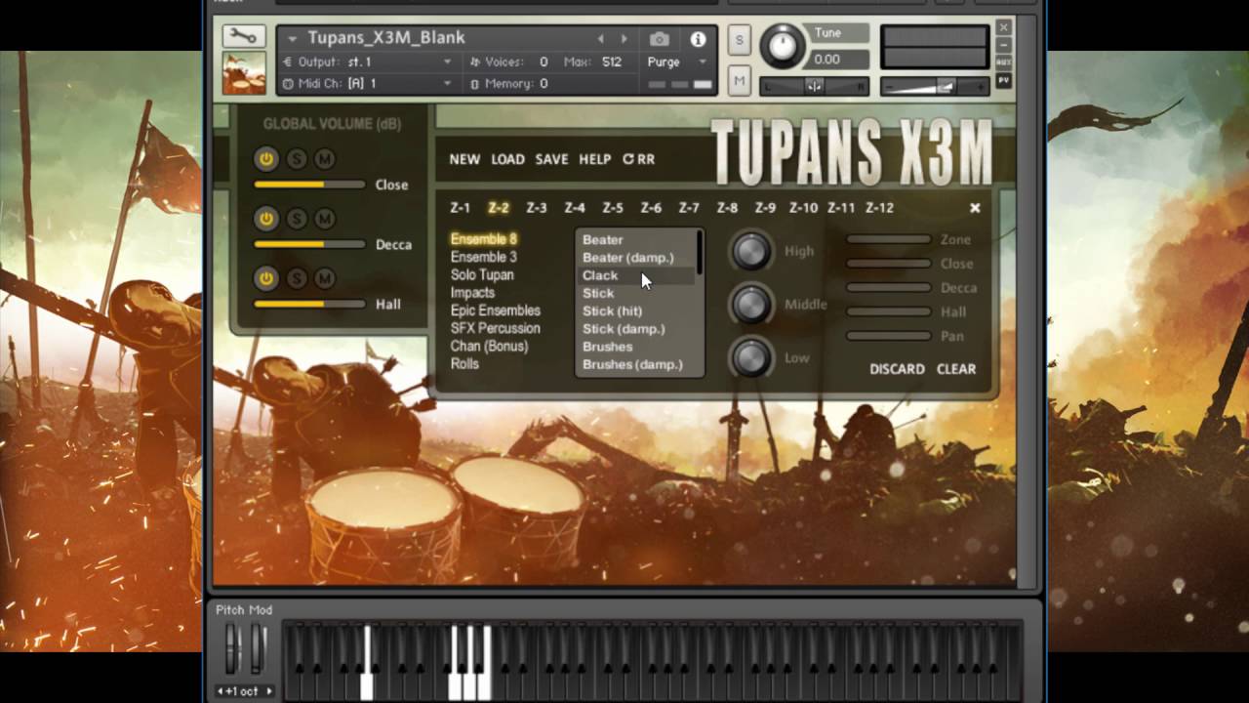Click the round-robin RR refresh icon
This screenshot has width=1249, height=703.
pyautogui.click(x=639, y=159)
